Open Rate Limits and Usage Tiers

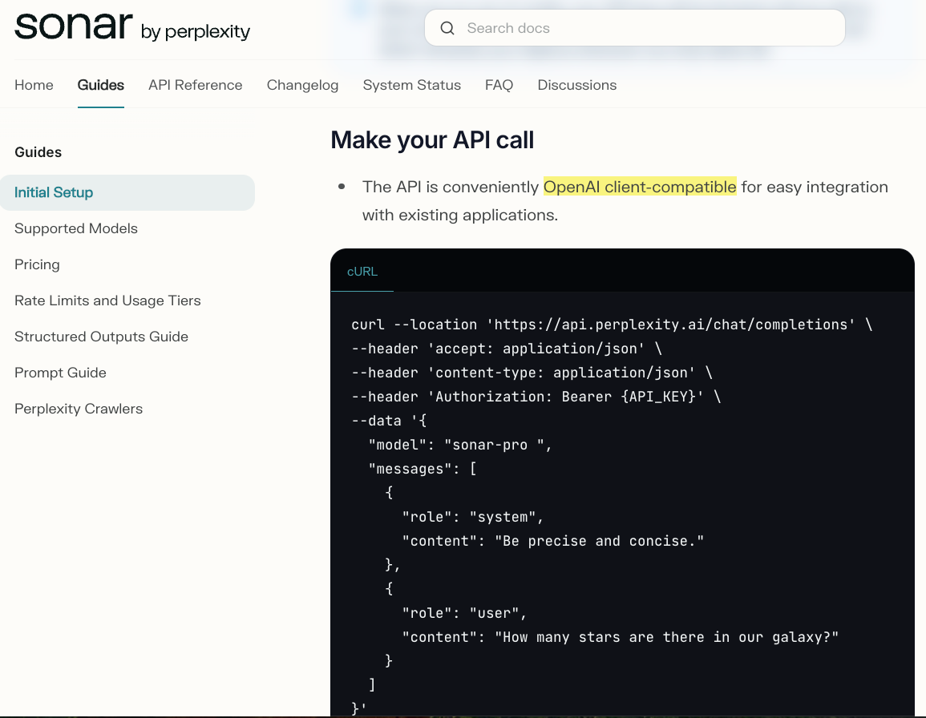107,301
